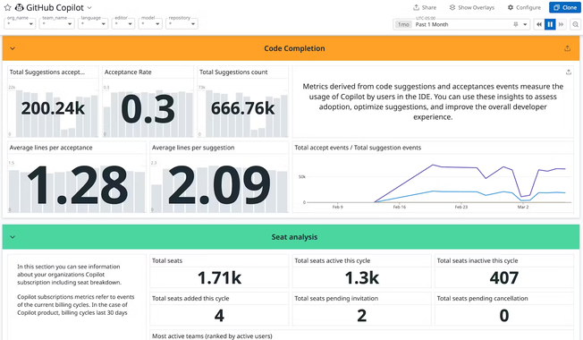The height and width of the screenshot is (340, 583).
Task: Click Total seats inactive this cycle title
Action: tap(477, 260)
